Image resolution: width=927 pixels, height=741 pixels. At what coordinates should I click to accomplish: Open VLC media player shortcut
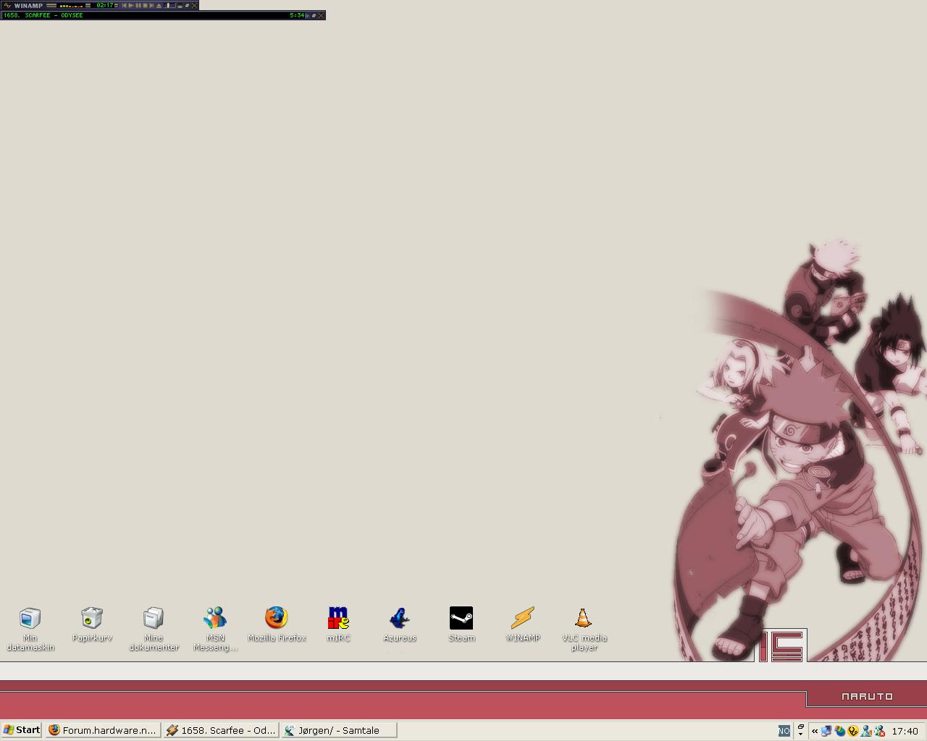pyautogui.click(x=584, y=628)
